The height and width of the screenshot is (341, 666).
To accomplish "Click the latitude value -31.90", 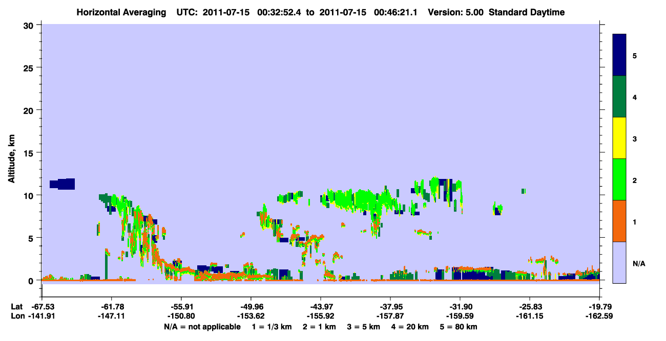I will tap(460, 307).
